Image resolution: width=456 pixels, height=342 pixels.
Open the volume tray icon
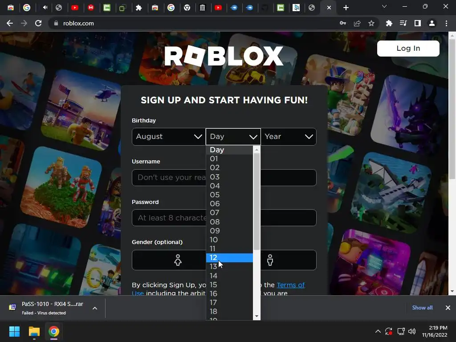click(412, 331)
